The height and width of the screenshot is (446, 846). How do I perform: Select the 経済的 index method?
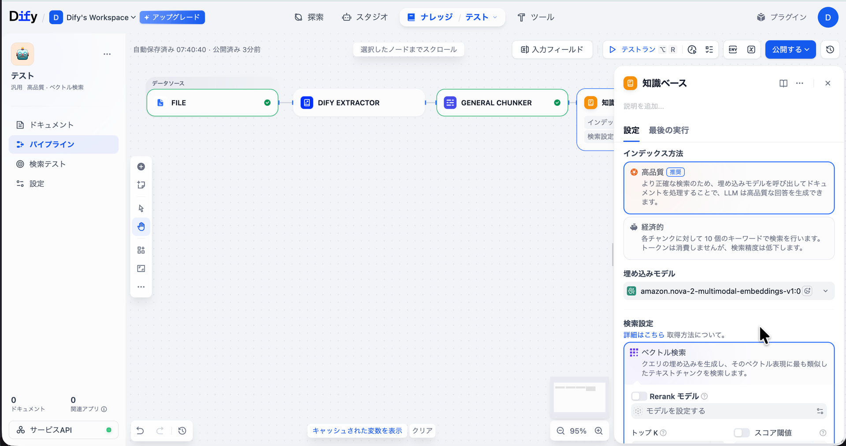coord(729,238)
